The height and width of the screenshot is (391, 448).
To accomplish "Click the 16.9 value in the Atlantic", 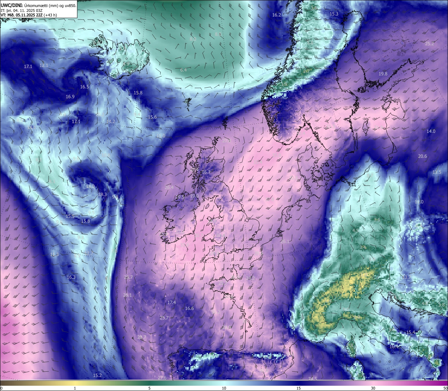I will tap(70, 96).
